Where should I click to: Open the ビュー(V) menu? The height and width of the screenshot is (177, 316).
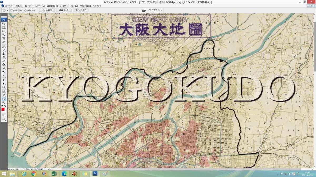[74, 6]
